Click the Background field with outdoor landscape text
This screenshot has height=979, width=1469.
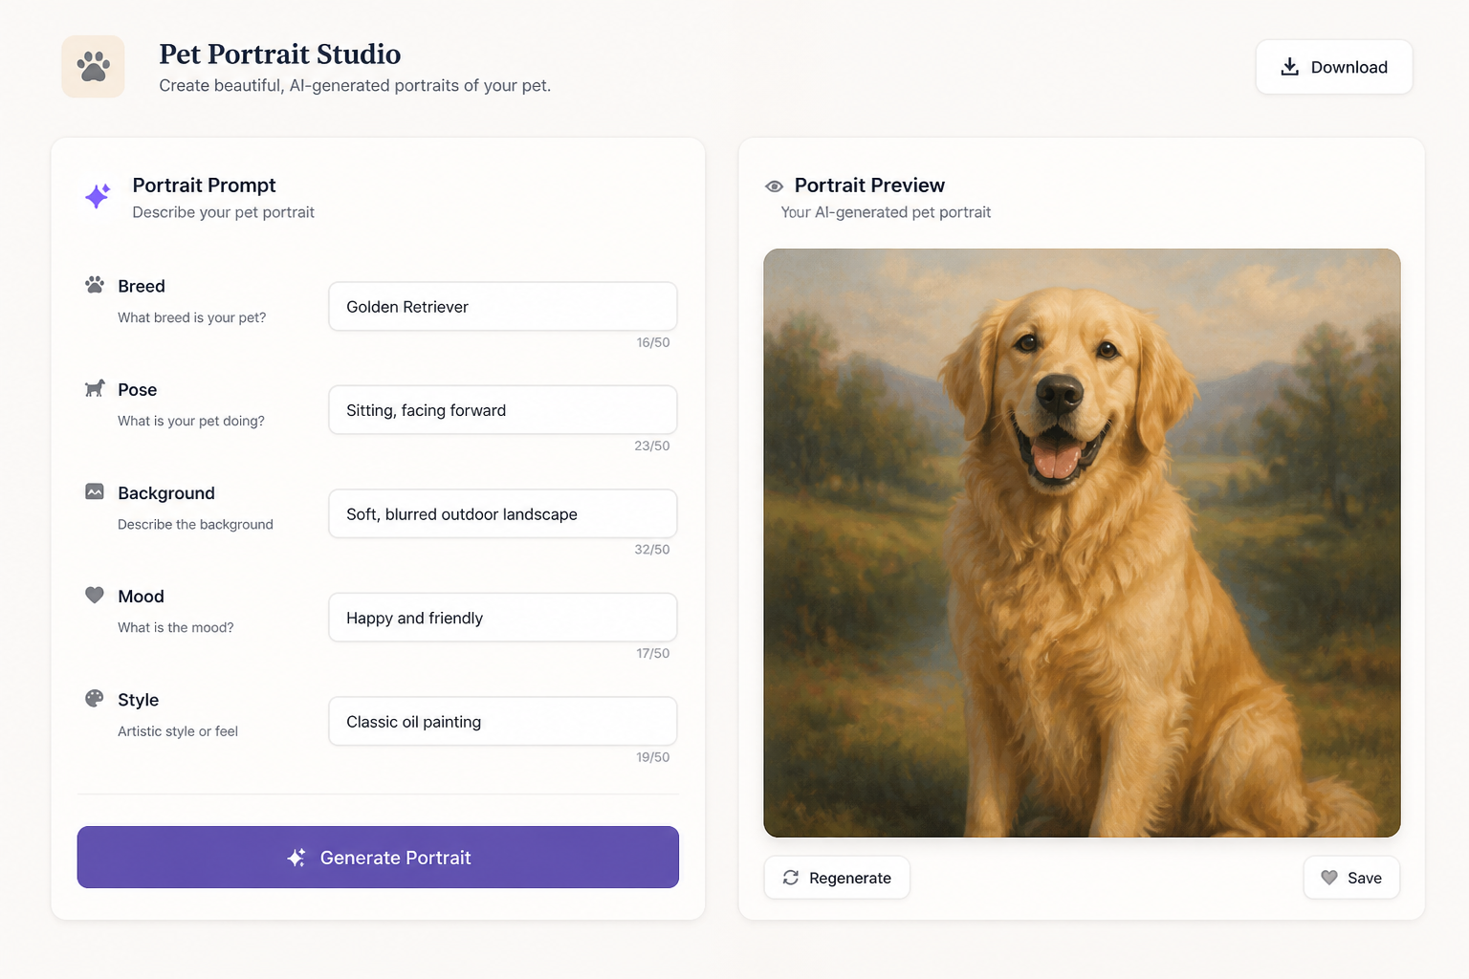(x=503, y=514)
